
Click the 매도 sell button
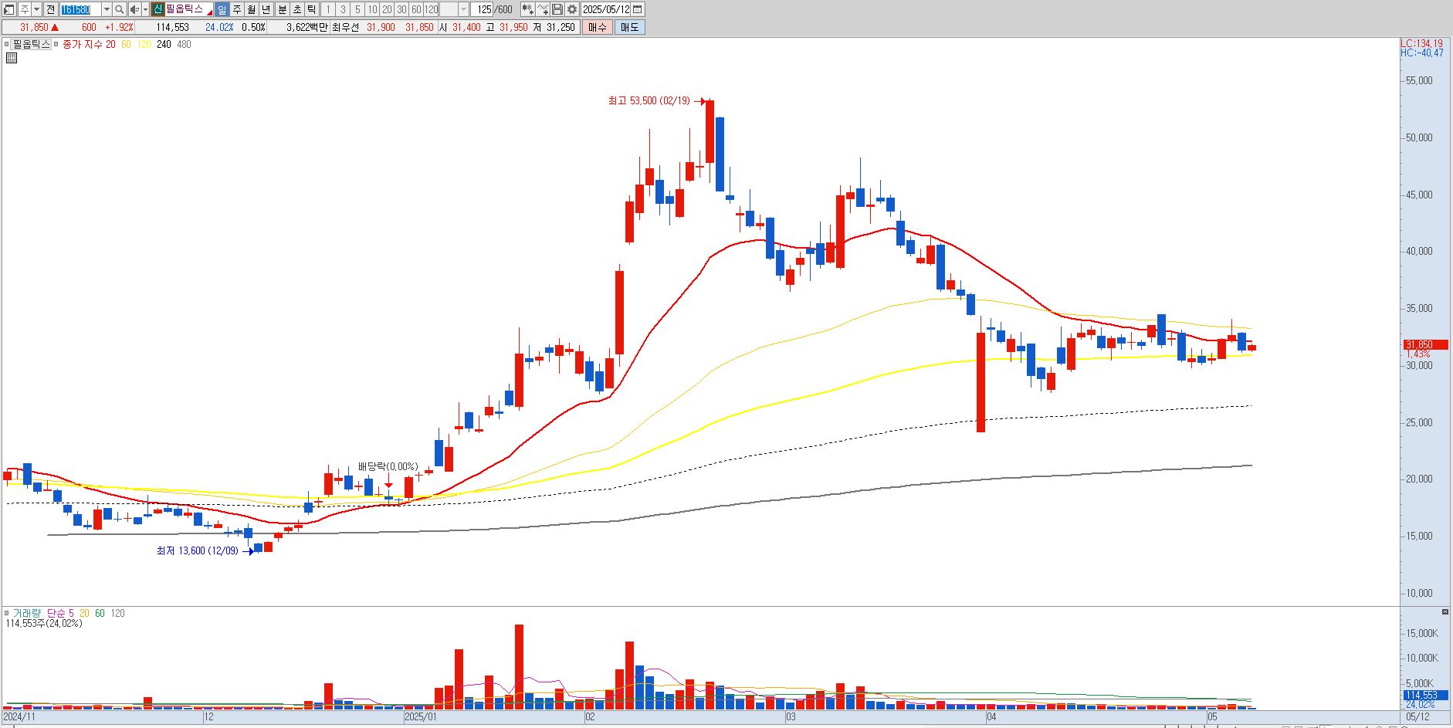[x=630, y=27]
